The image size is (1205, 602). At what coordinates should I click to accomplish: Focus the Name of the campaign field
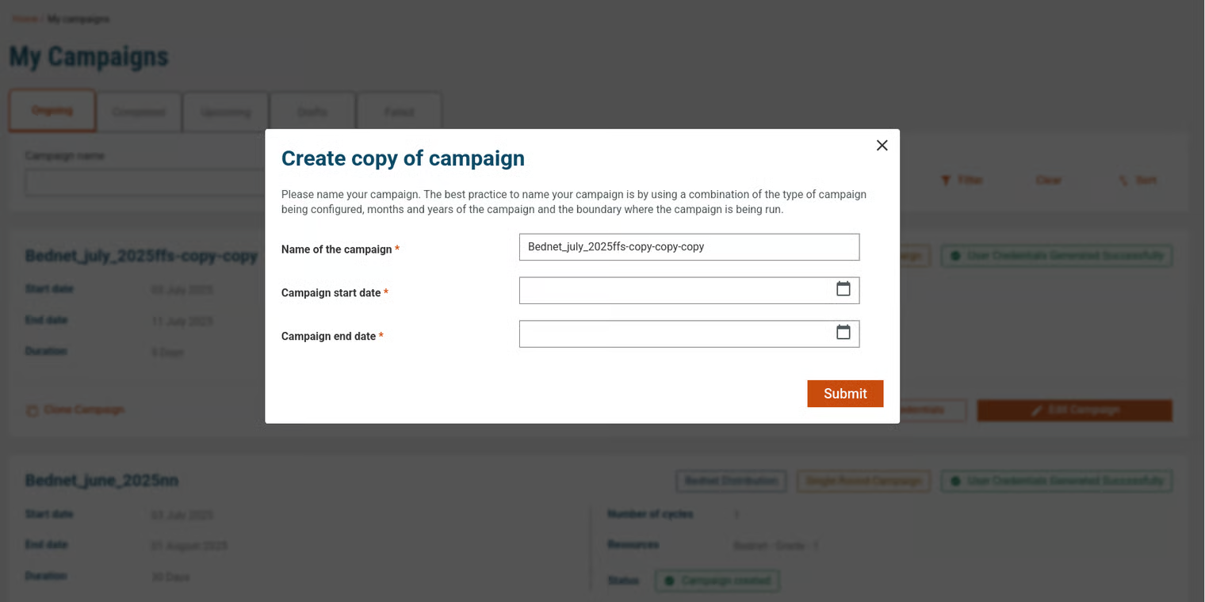(x=688, y=247)
